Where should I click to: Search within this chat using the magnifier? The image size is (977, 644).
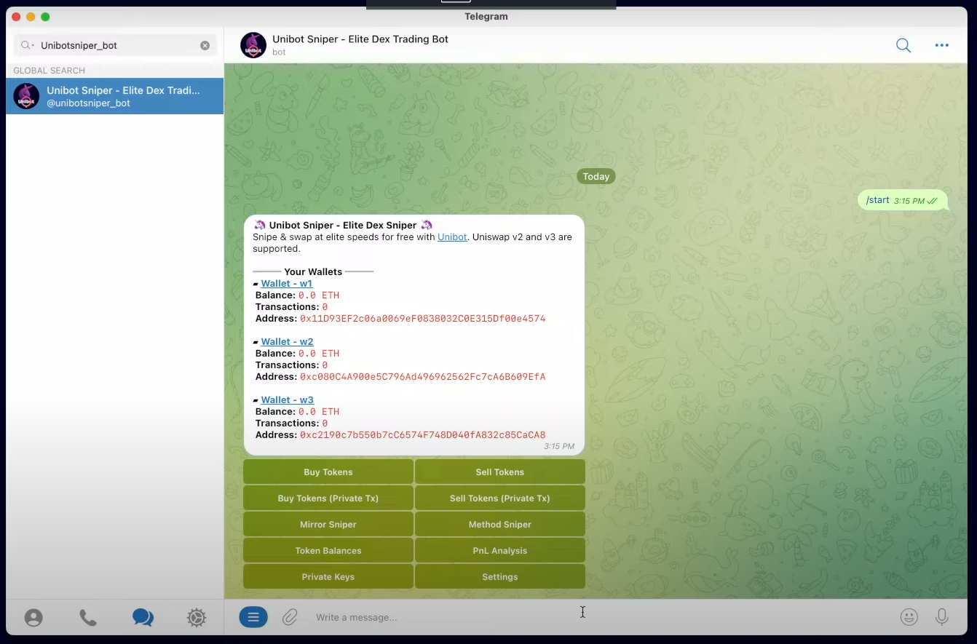(x=903, y=45)
